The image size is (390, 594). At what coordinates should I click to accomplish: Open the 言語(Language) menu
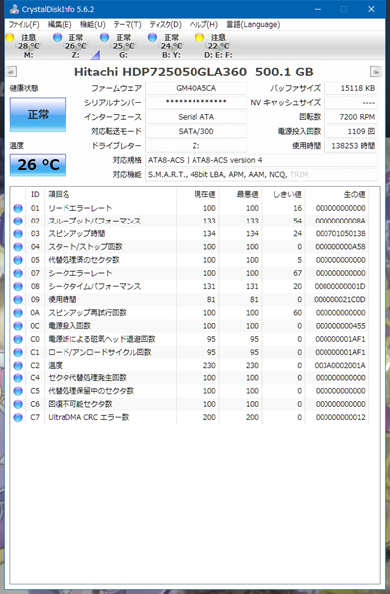[253, 25]
